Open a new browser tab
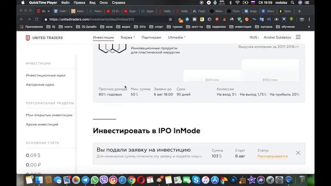Image resolution: width=331 pixels, height=186 pixels. [299, 11]
